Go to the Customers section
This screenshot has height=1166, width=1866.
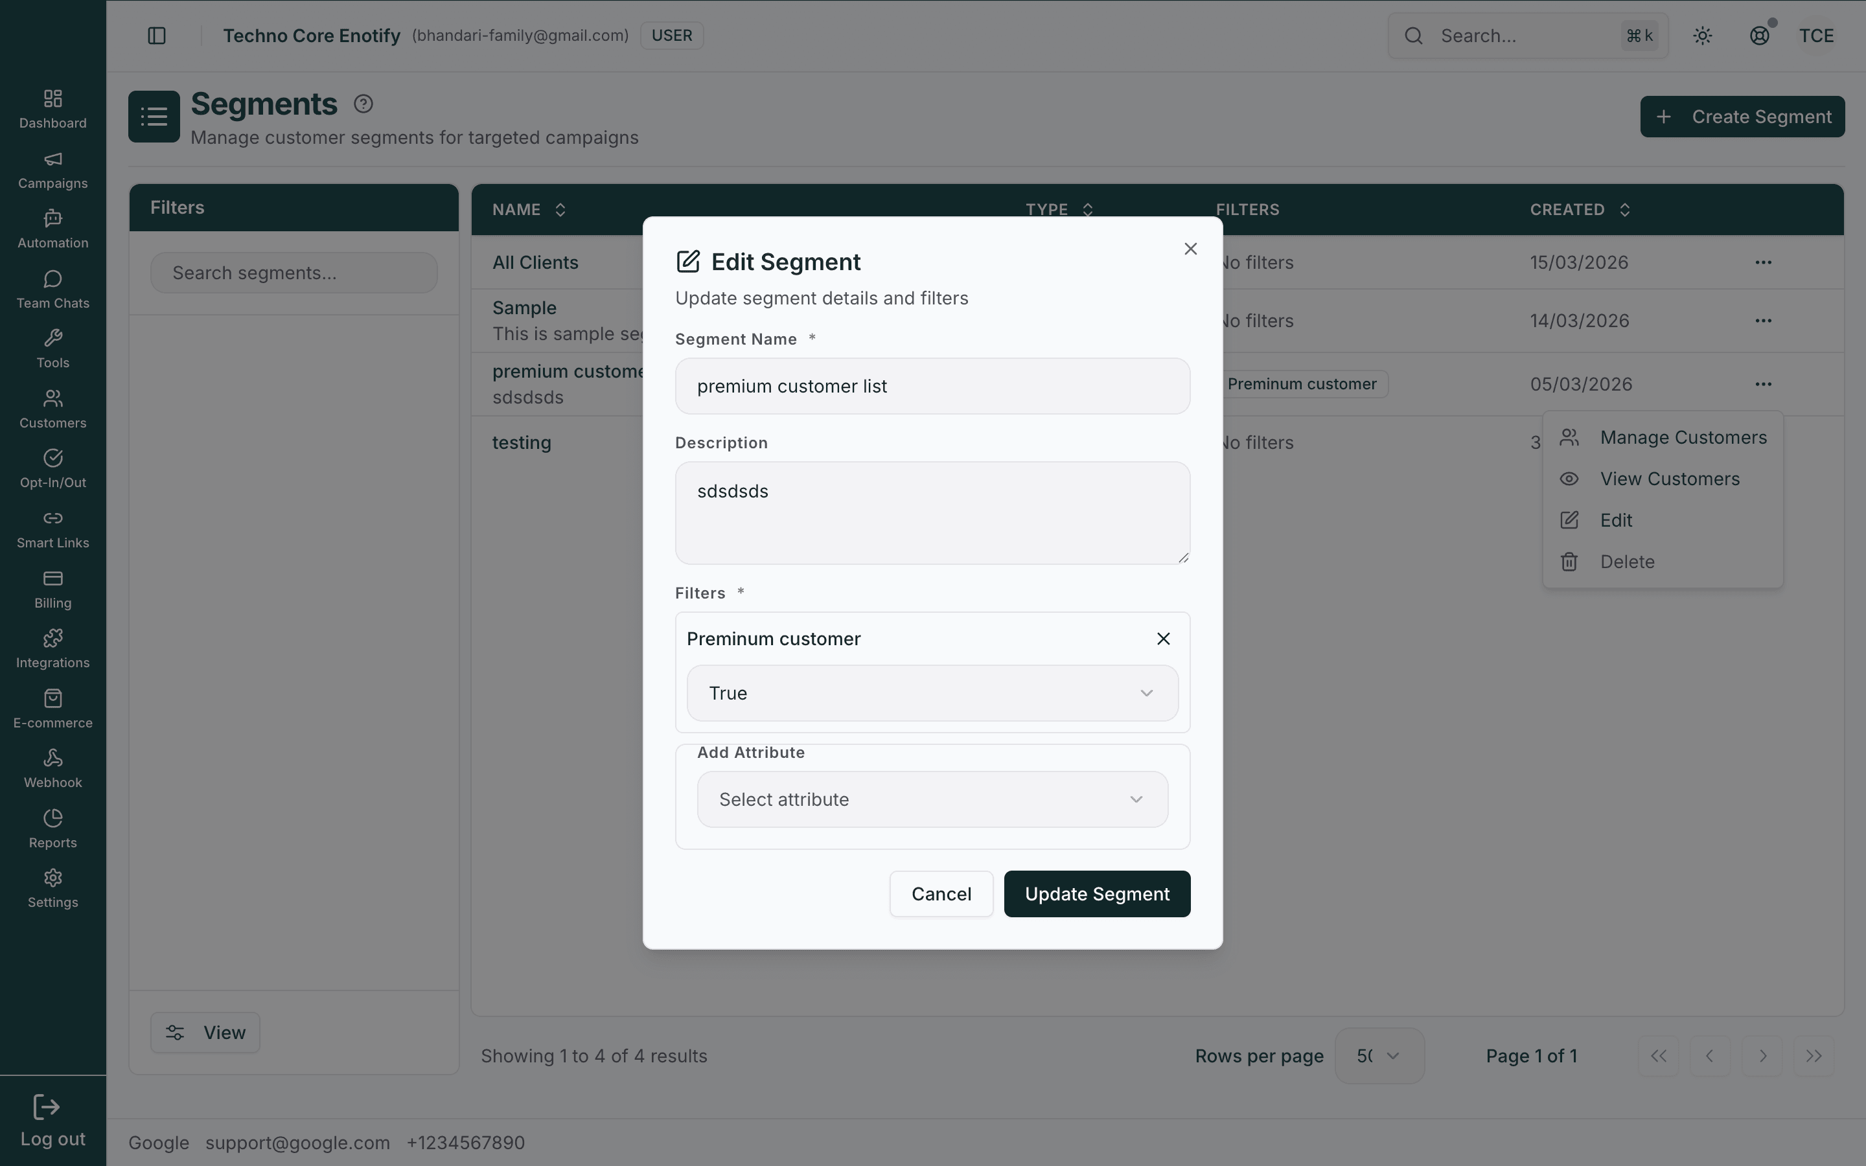[52, 409]
